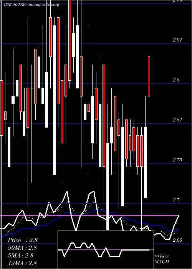Click the MACD inset chart box

coord(106,250)
